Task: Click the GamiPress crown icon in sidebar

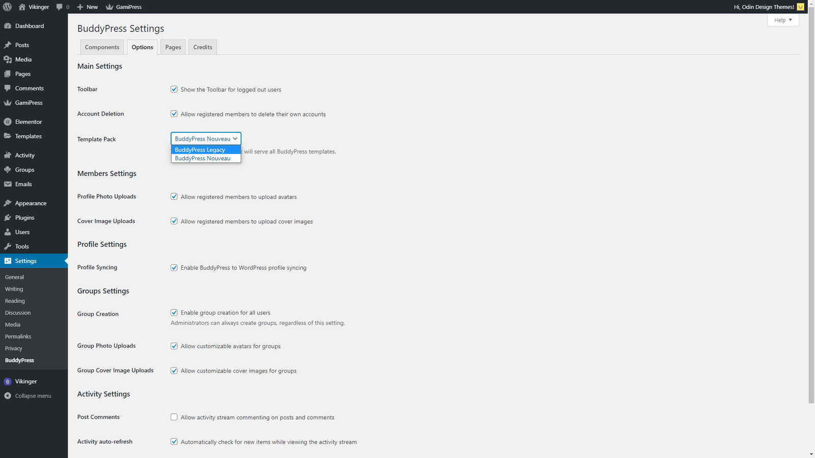Action: click(8, 103)
